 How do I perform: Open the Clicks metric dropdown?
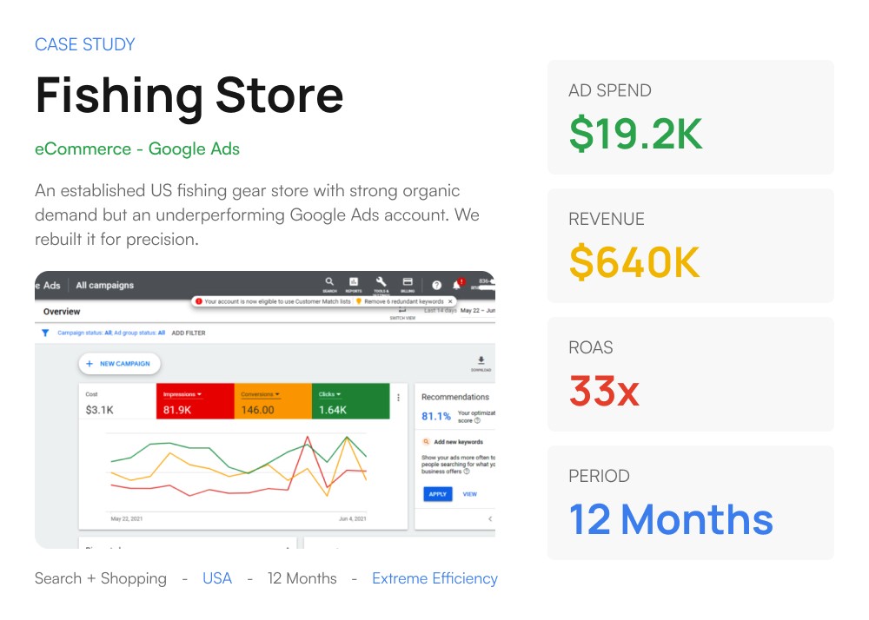pyautogui.click(x=329, y=394)
